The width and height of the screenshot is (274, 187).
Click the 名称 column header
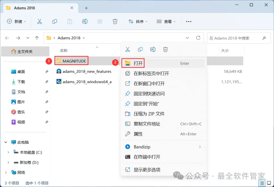coord(64,50)
